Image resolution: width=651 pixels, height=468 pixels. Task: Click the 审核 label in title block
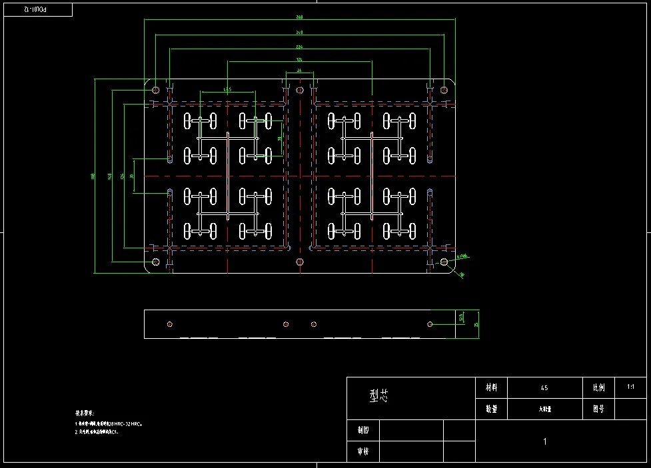pos(363,451)
